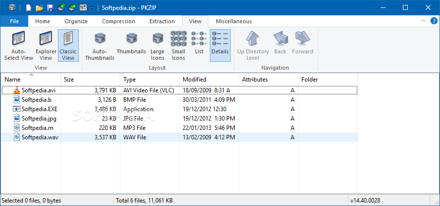
Task: Click the modified date 30/03/2011 4:09 PM
Action: point(209,99)
